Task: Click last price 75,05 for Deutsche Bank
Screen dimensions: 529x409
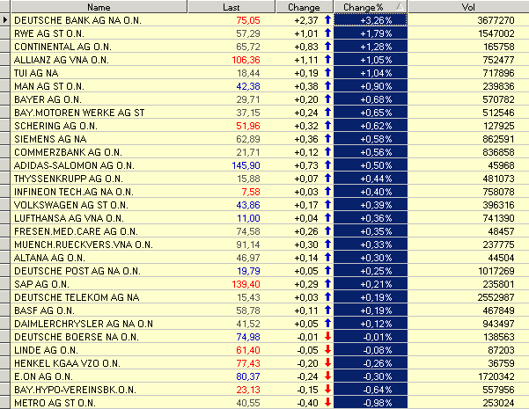Action: point(248,20)
